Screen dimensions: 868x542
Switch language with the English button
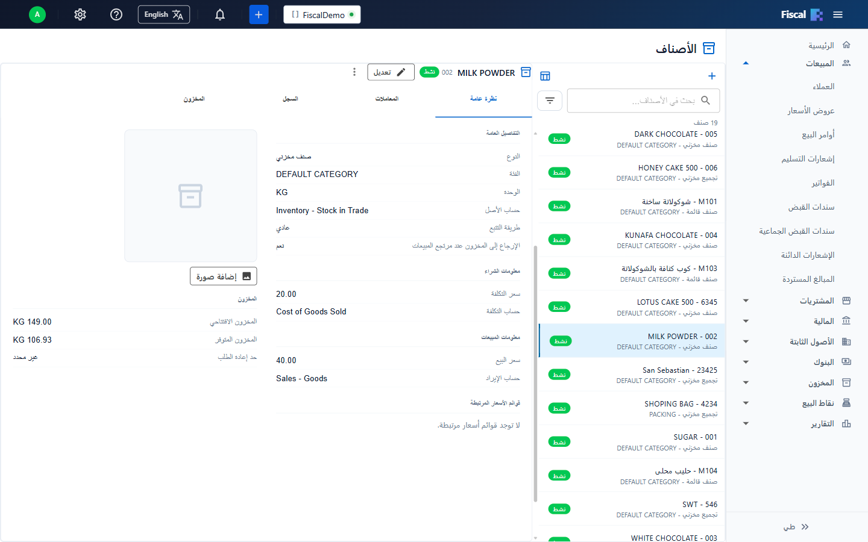tap(164, 14)
